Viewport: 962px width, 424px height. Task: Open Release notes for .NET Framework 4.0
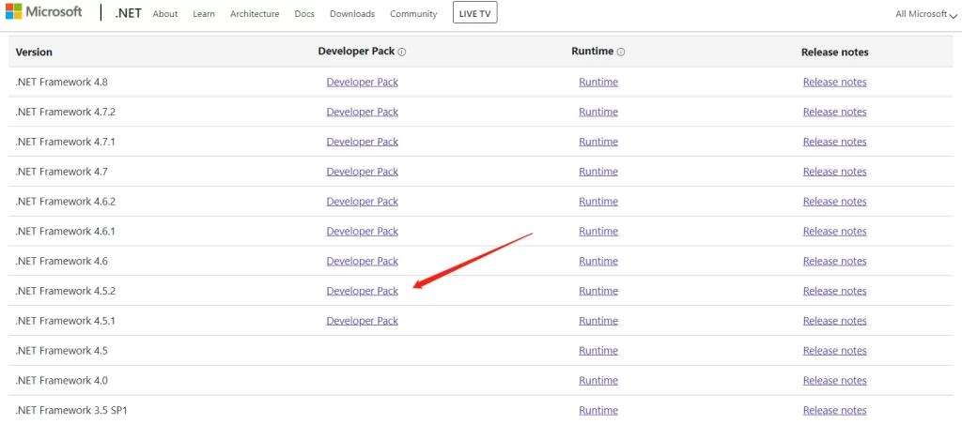[x=834, y=381]
